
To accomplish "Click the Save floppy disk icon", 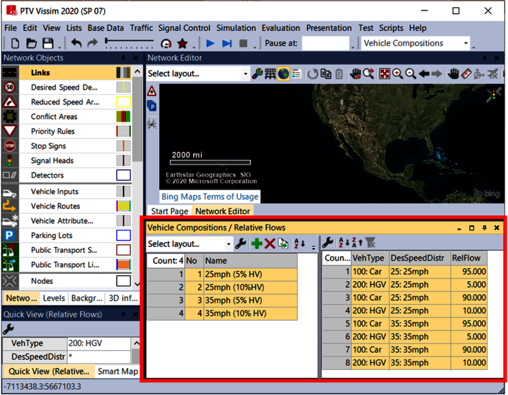I will pyautogui.click(x=48, y=43).
